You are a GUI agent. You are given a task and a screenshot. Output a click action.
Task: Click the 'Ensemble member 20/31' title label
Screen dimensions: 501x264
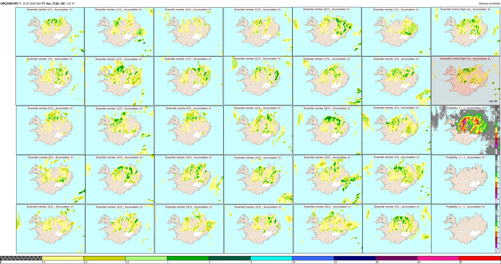tap(189, 207)
